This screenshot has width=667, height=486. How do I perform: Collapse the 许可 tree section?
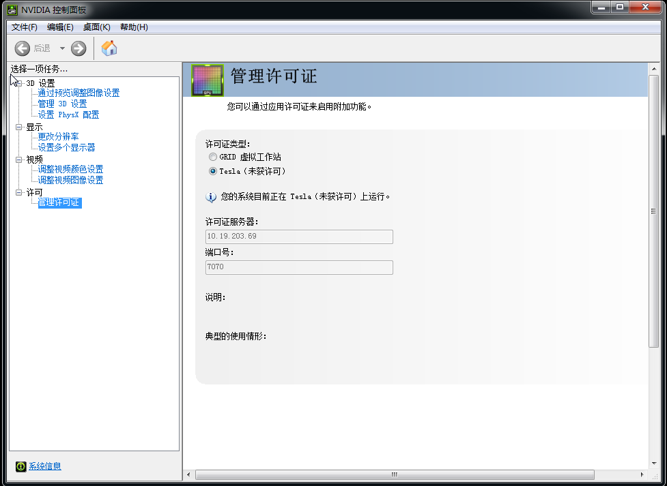pyautogui.click(x=18, y=192)
